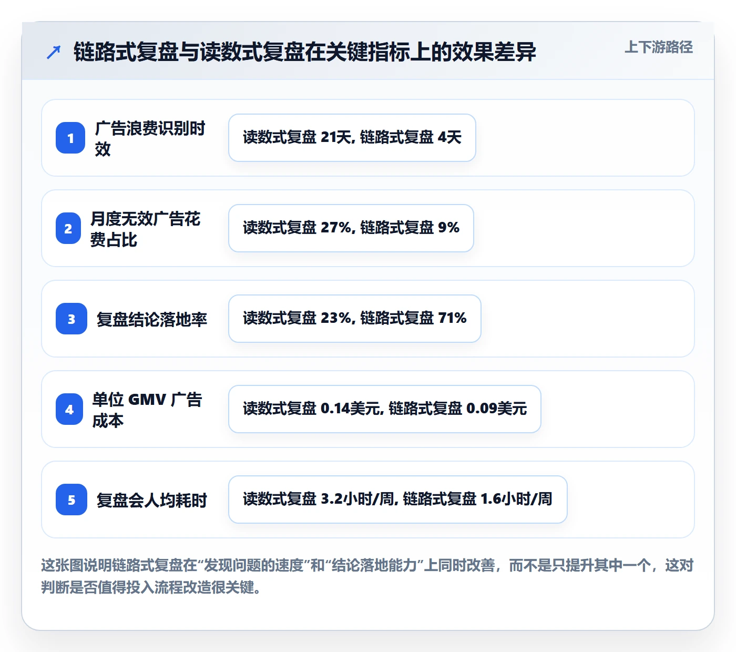Click the number 4 badge
Image resolution: width=736 pixels, height=652 pixels.
click(x=69, y=409)
